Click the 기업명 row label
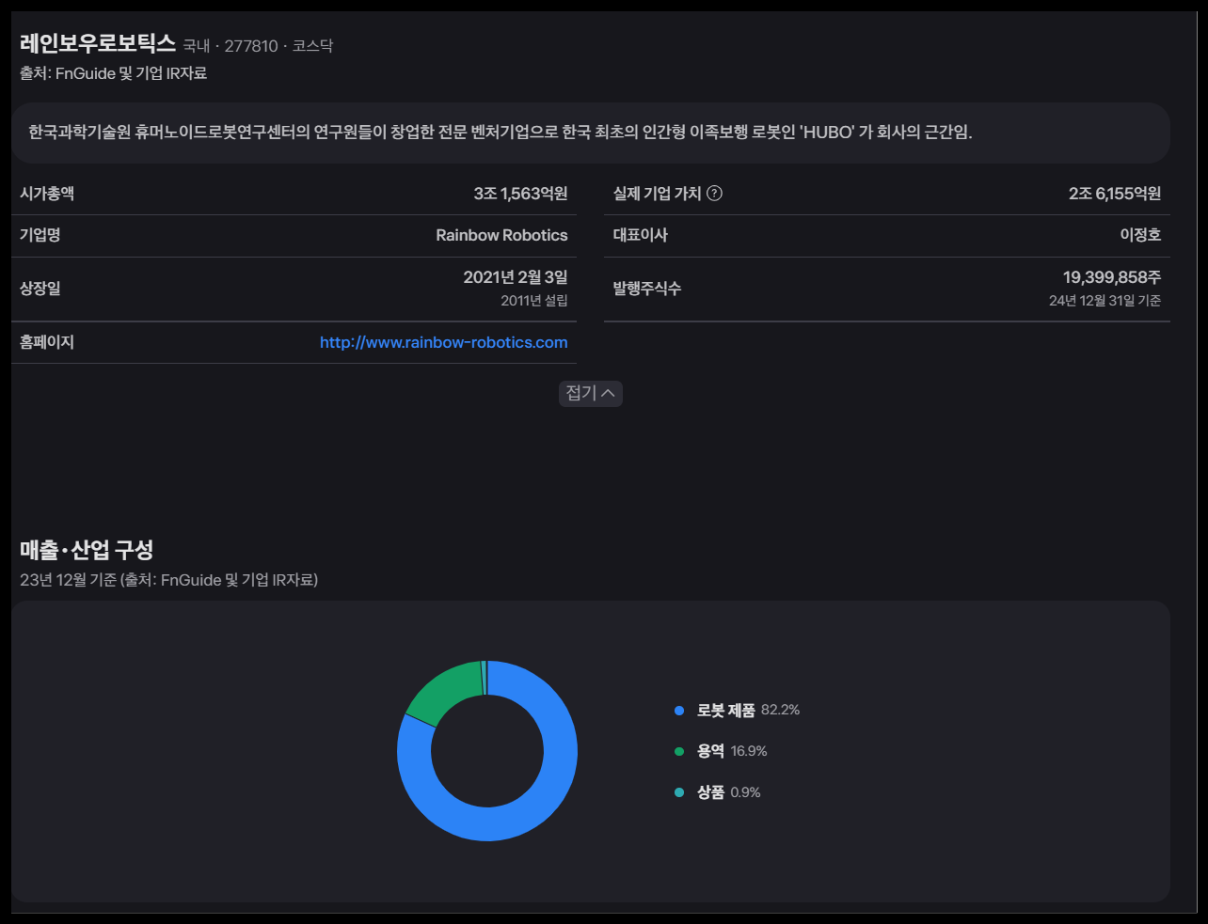The height and width of the screenshot is (924, 1208). [x=40, y=235]
